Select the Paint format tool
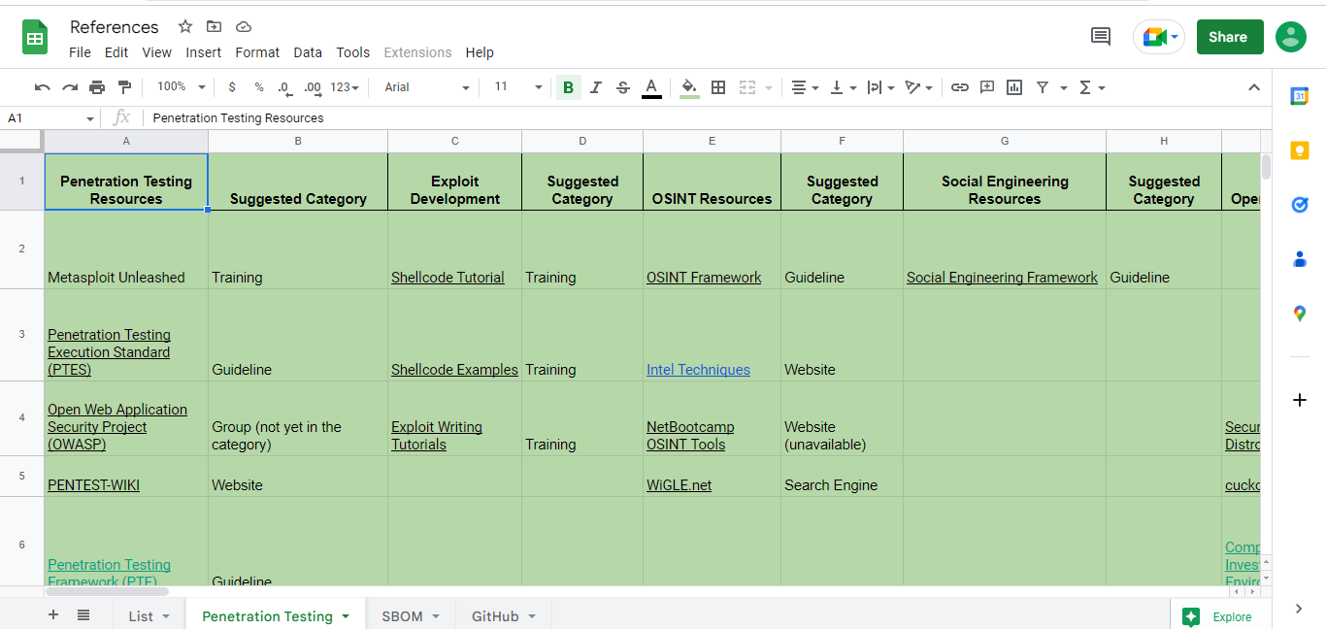 123,87
